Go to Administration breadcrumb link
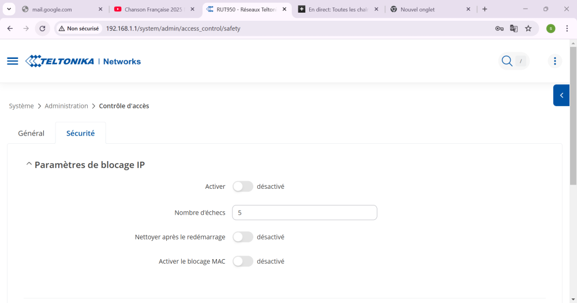The height and width of the screenshot is (303, 577). click(x=66, y=106)
